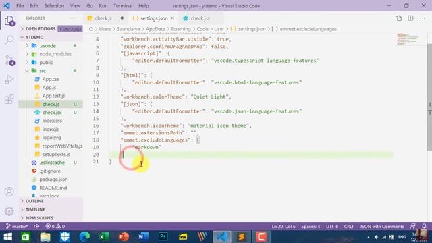Open File Explorer from taskbar

click(45, 237)
